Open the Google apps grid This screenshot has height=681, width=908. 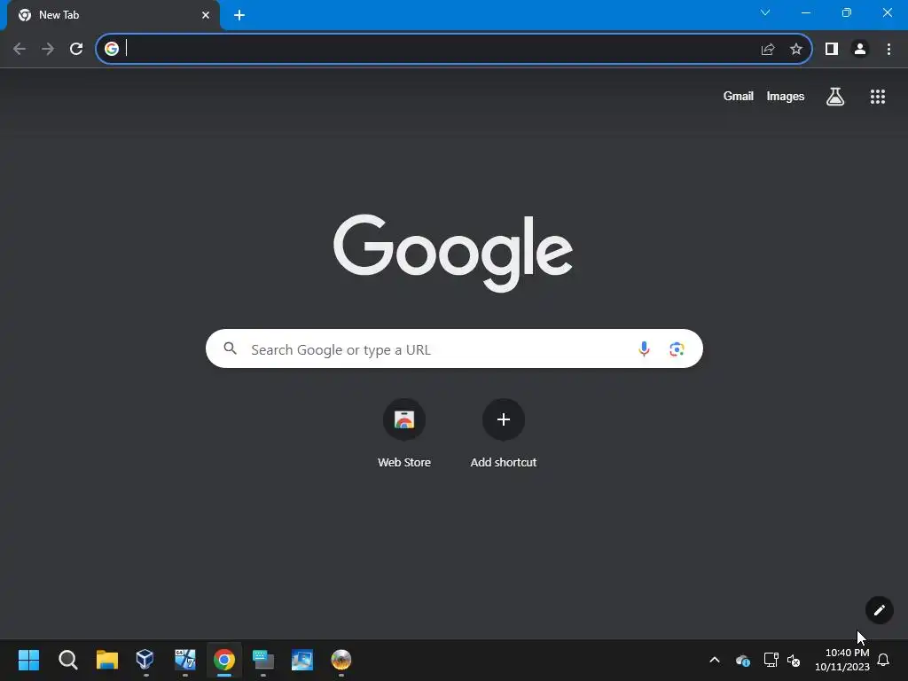[878, 97]
